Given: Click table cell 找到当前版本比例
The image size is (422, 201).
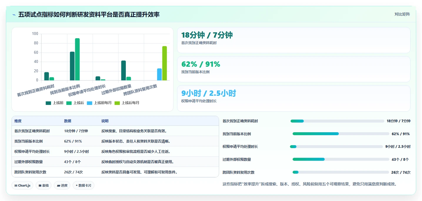Looking at the screenshot, I should [x=29, y=141].
